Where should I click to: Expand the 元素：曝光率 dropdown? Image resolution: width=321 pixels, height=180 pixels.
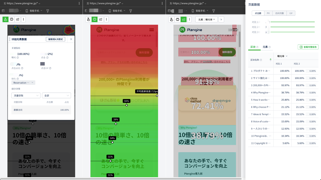click(206, 19)
